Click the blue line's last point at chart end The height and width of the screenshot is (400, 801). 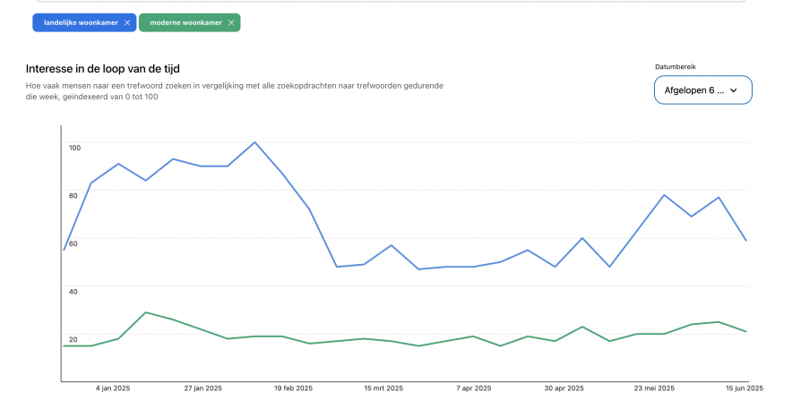tap(745, 240)
